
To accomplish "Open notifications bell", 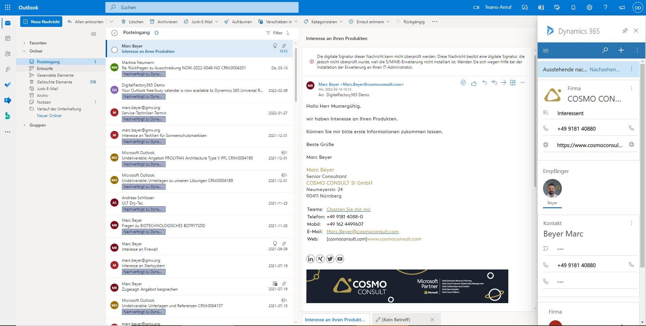I will click(x=573, y=7).
